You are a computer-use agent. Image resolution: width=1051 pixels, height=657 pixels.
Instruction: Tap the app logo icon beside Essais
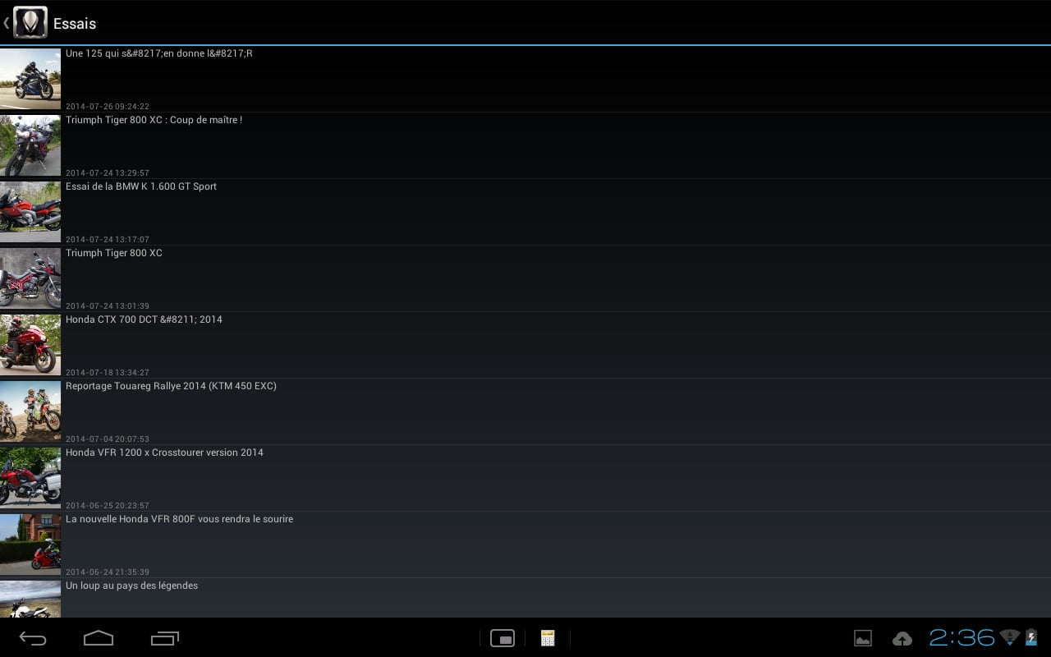click(30, 22)
